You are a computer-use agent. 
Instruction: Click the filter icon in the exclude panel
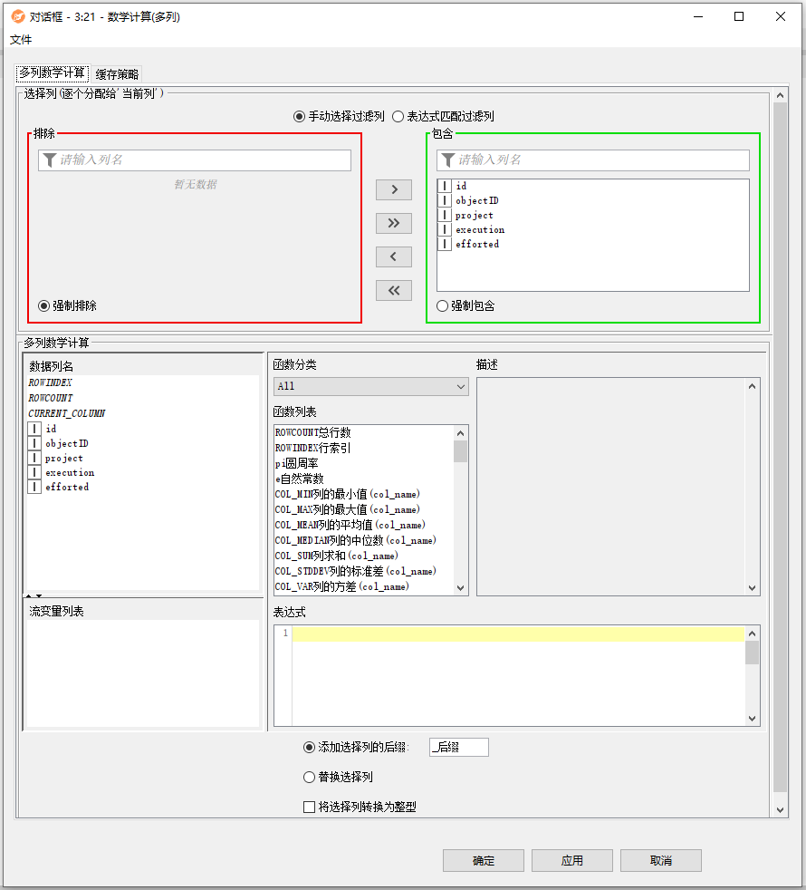49,160
